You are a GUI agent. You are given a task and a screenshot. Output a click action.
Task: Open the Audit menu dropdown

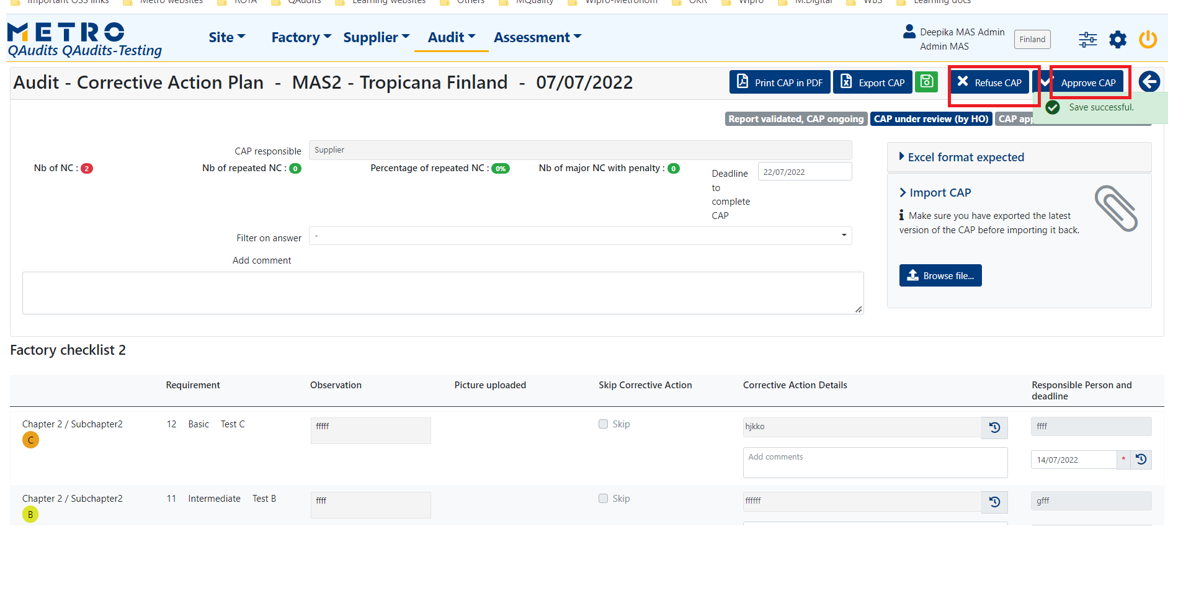pyautogui.click(x=452, y=37)
